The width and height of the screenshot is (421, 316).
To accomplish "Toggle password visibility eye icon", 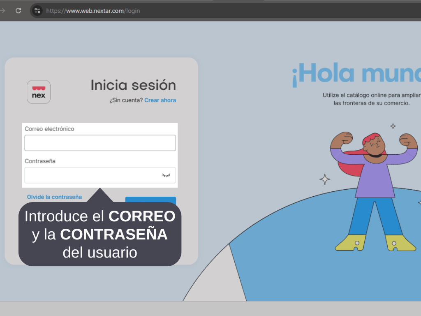I will (166, 175).
